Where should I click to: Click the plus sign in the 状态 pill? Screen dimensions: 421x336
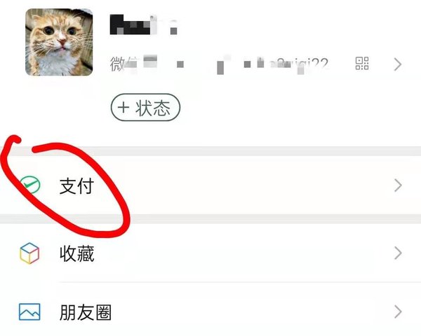pyautogui.click(x=123, y=108)
